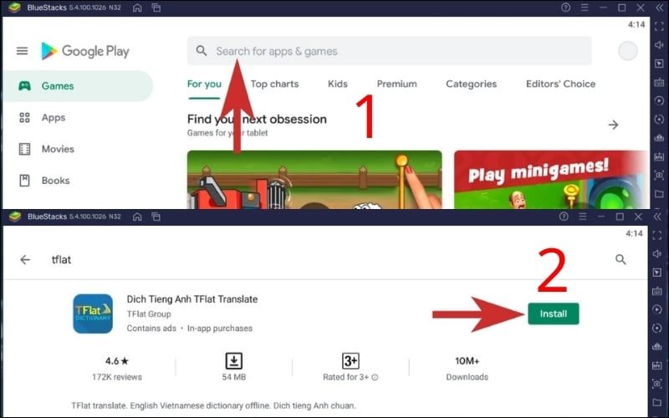Open keyboard game controls in tflat results window
Image resolution: width=669 pixels, height=418 pixels.
pos(657,291)
